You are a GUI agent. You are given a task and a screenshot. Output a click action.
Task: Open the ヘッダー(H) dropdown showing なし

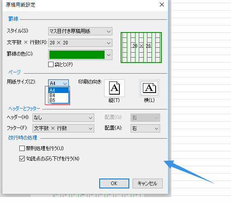[63, 118]
